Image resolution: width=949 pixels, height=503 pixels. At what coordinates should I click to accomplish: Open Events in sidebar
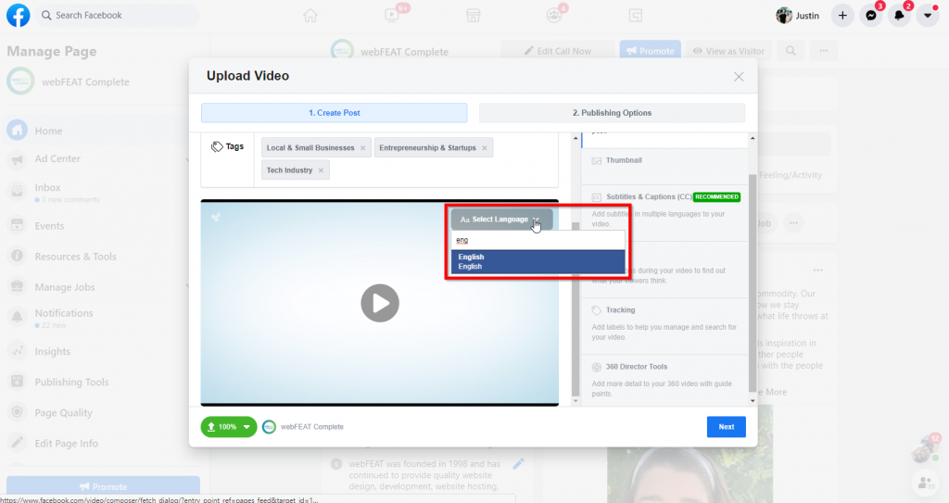[x=49, y=226]
